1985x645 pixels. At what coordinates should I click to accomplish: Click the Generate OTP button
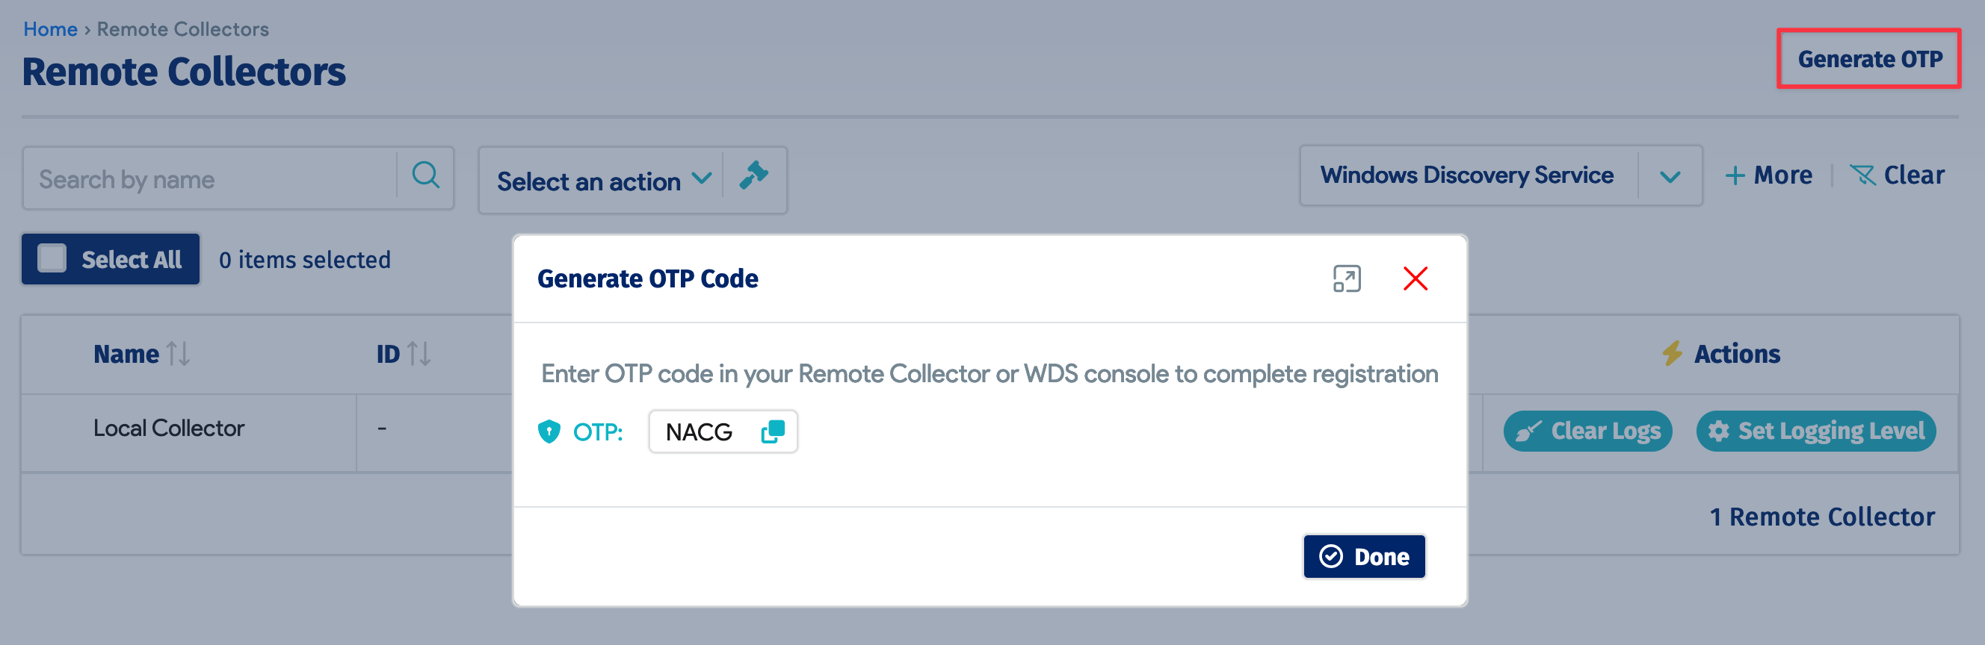[x=1869, y=58]
